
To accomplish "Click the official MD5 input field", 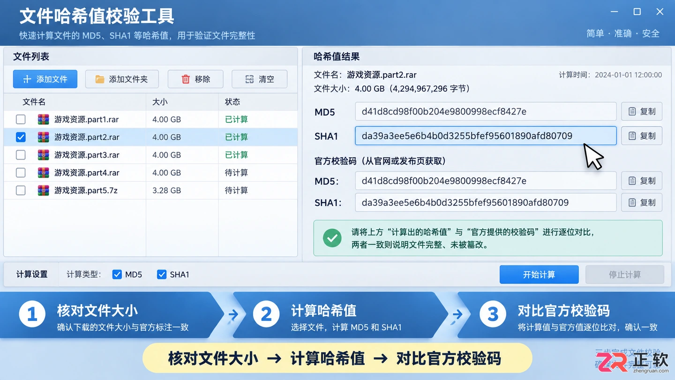I will [486, 181].
